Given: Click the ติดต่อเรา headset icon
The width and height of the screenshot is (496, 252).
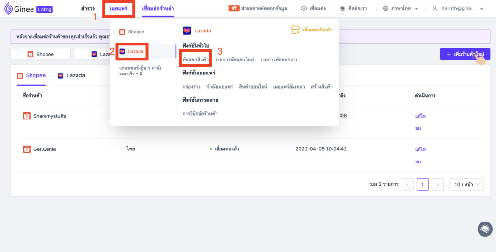Looking at the screenshot, I should pos(342,9).
